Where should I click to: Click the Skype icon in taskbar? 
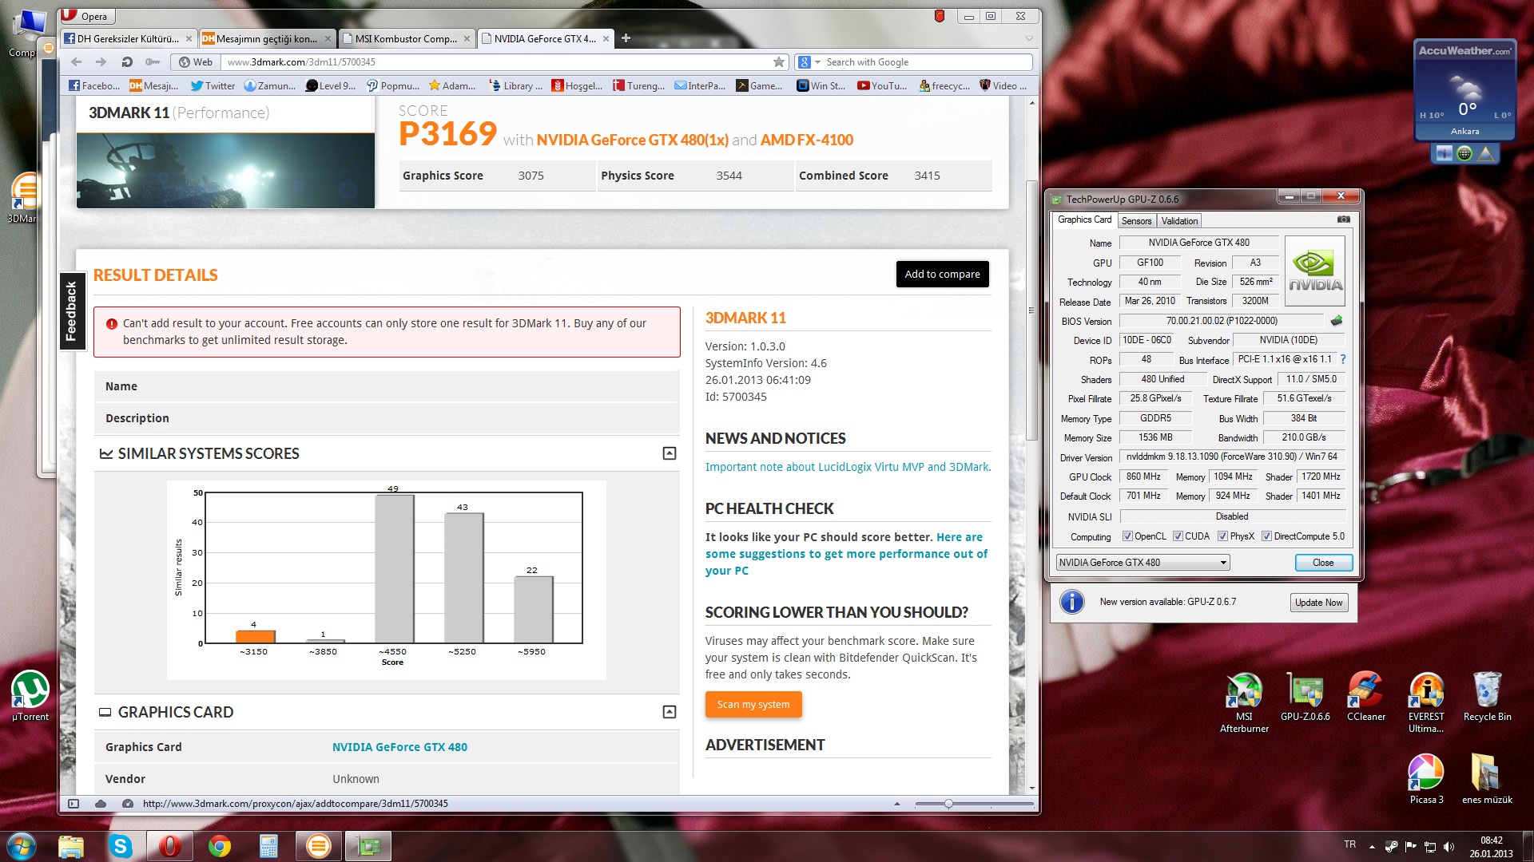121,846
